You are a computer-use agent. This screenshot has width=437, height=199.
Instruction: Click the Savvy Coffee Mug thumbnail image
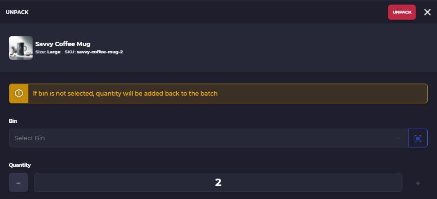tap(21, 48)
